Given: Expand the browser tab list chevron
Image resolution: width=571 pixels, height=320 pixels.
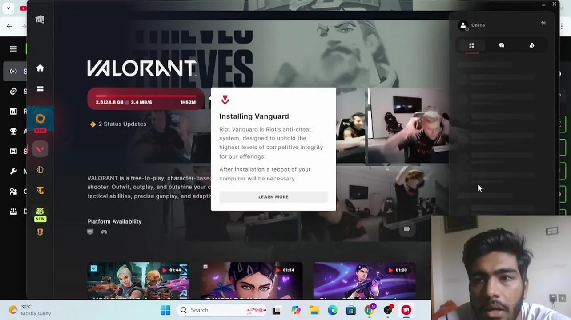Looking at the screenshot, I should [x=8, y=8].
